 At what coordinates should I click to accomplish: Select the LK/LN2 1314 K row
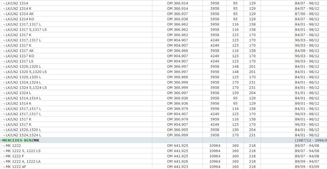click(163, 8)
